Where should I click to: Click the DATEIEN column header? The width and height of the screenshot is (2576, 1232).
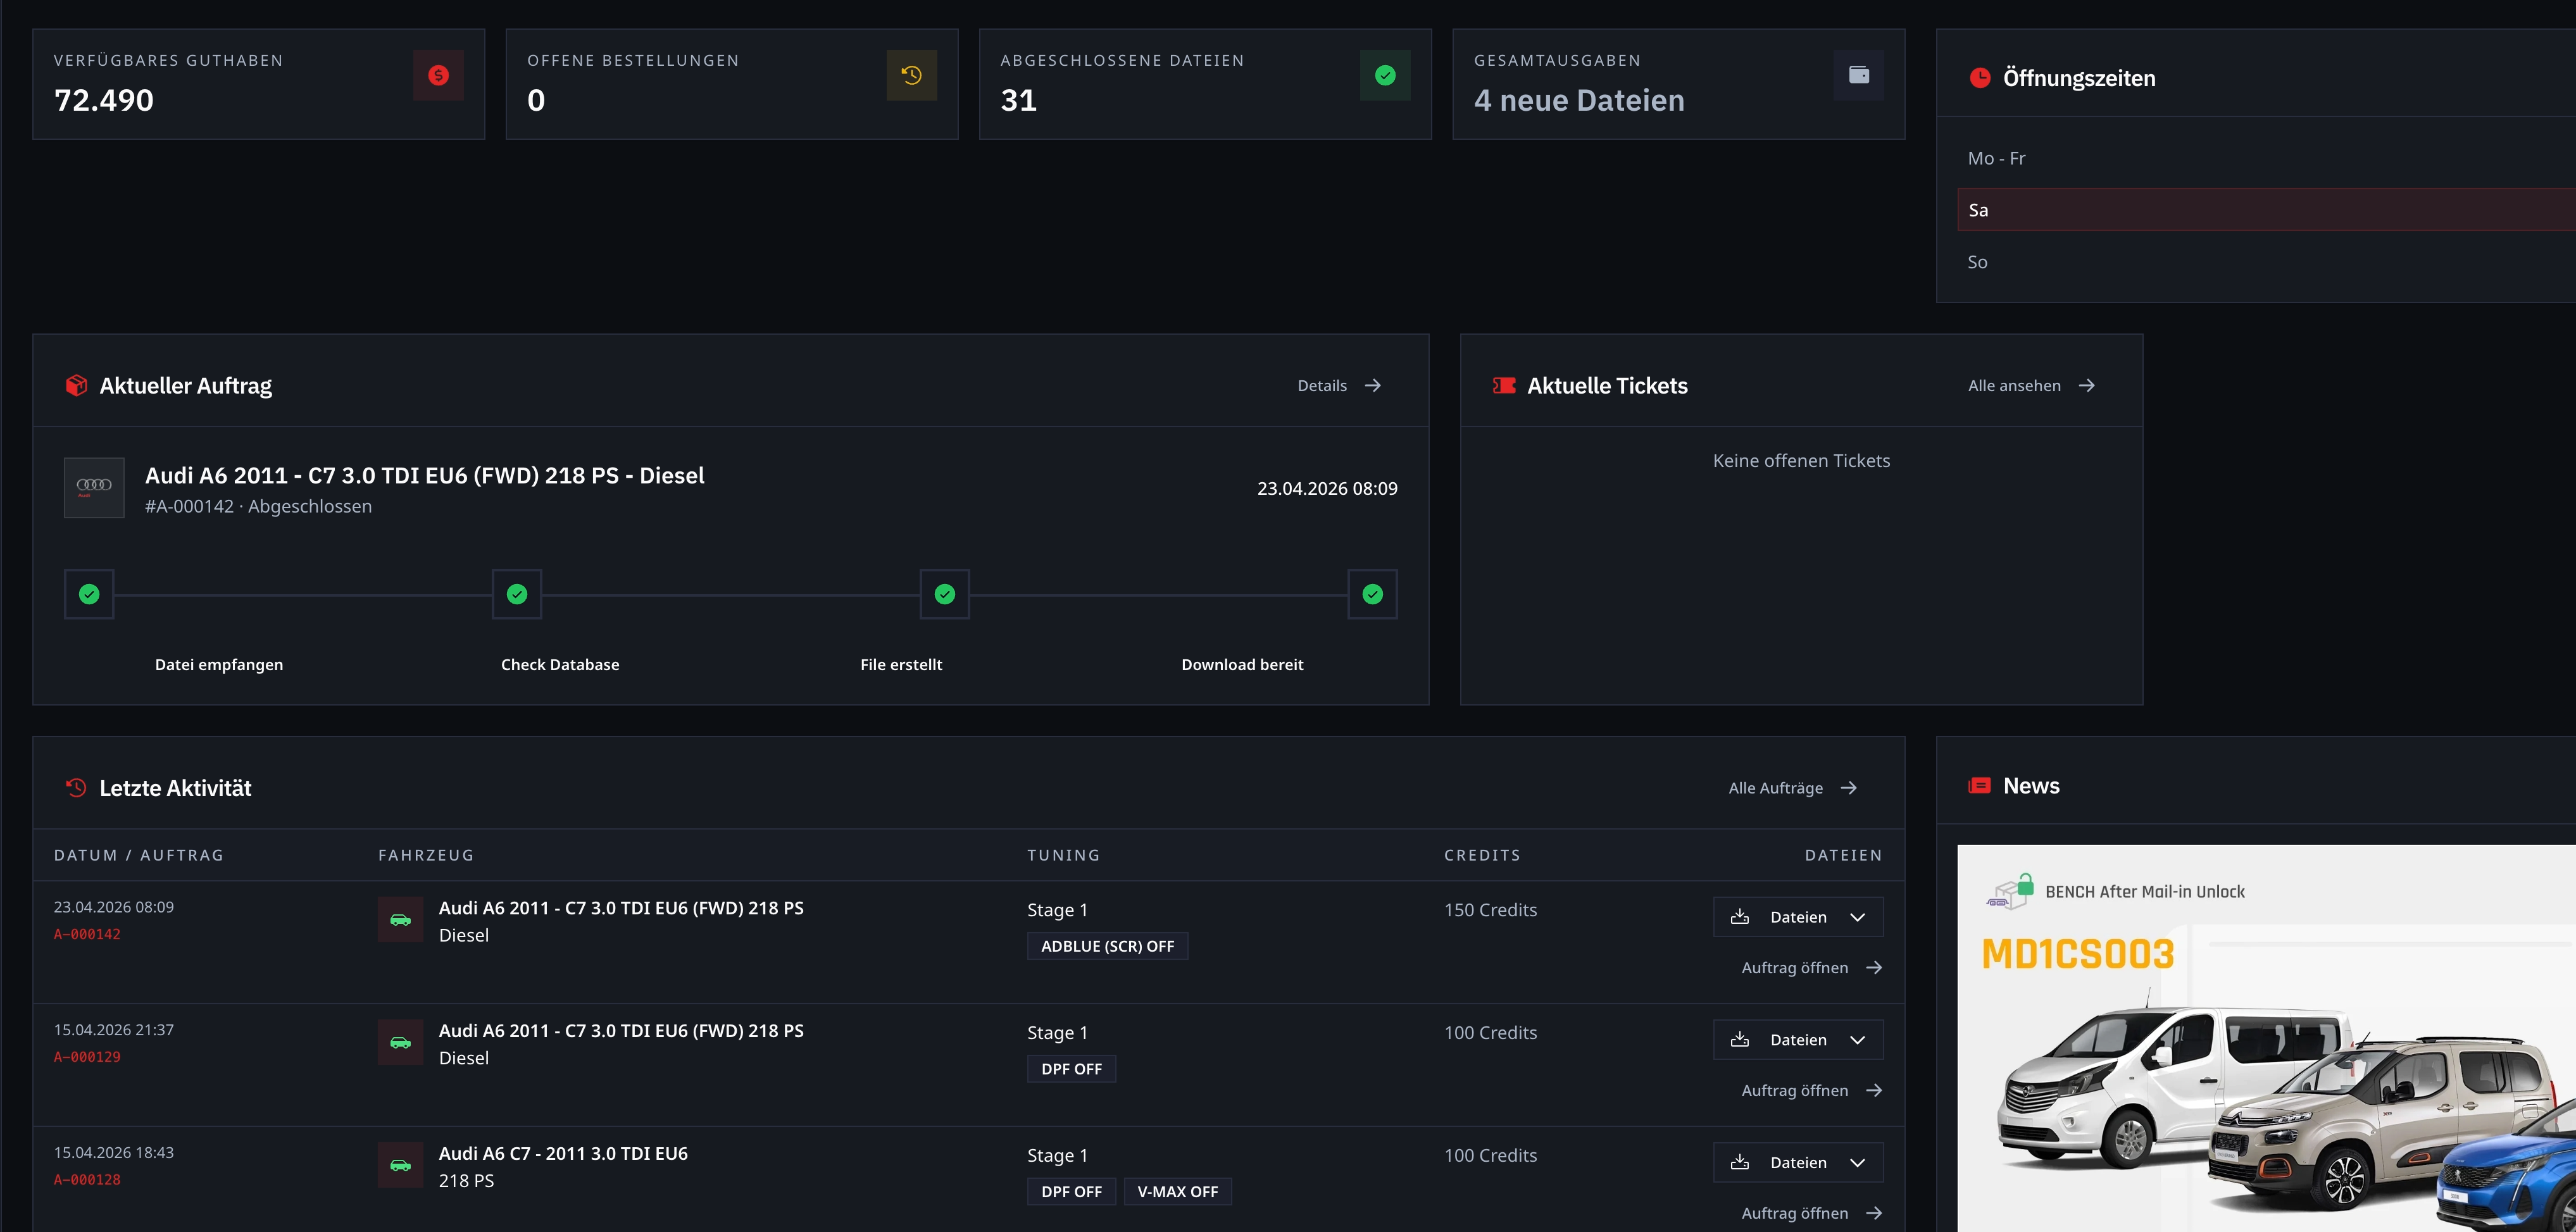point(1843,855)
